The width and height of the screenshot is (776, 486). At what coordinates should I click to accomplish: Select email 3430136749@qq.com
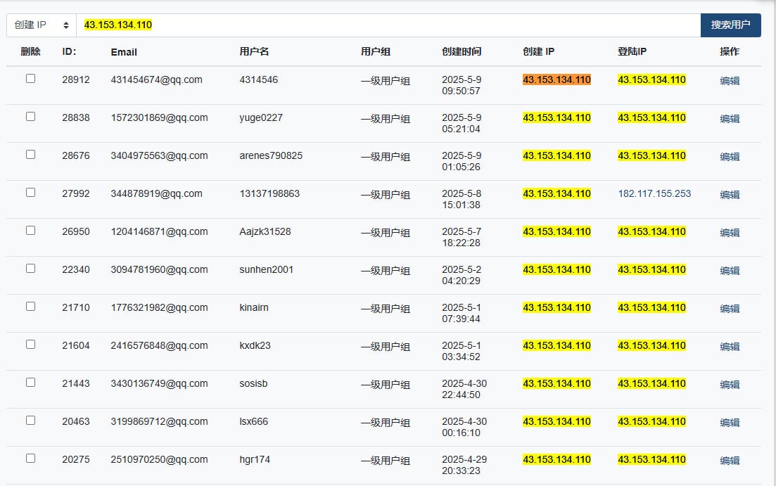(160, 383)
